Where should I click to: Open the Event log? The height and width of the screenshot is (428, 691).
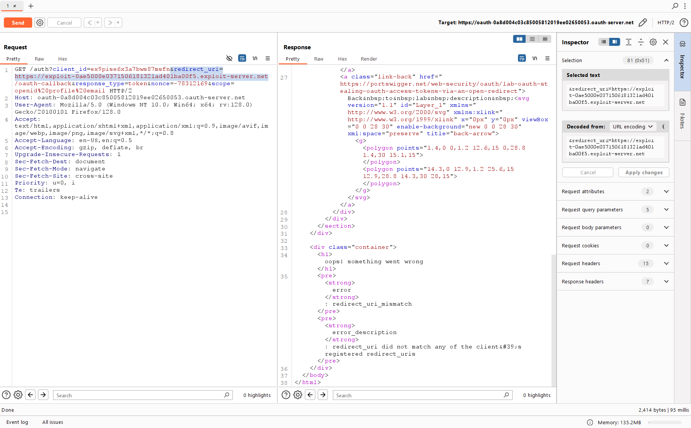[17, 422]
